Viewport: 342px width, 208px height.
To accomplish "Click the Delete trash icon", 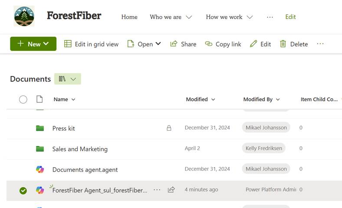I will point(283,44).
